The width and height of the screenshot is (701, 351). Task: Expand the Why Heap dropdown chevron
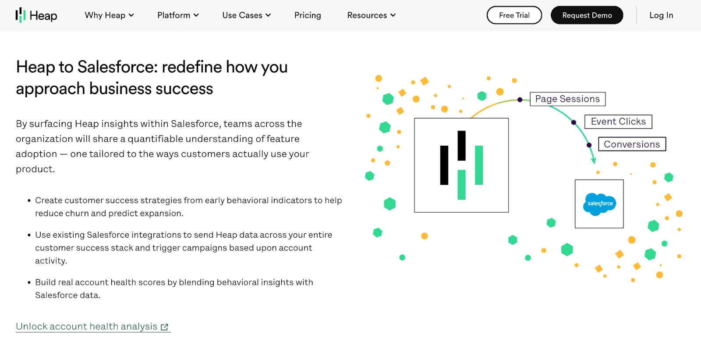point(131,15)
